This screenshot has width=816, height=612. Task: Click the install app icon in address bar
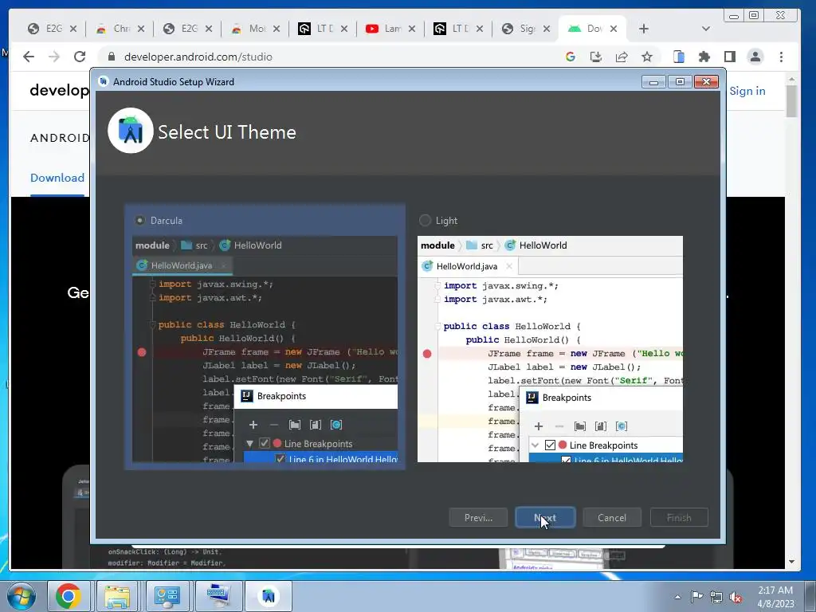[x=596, y=57]
